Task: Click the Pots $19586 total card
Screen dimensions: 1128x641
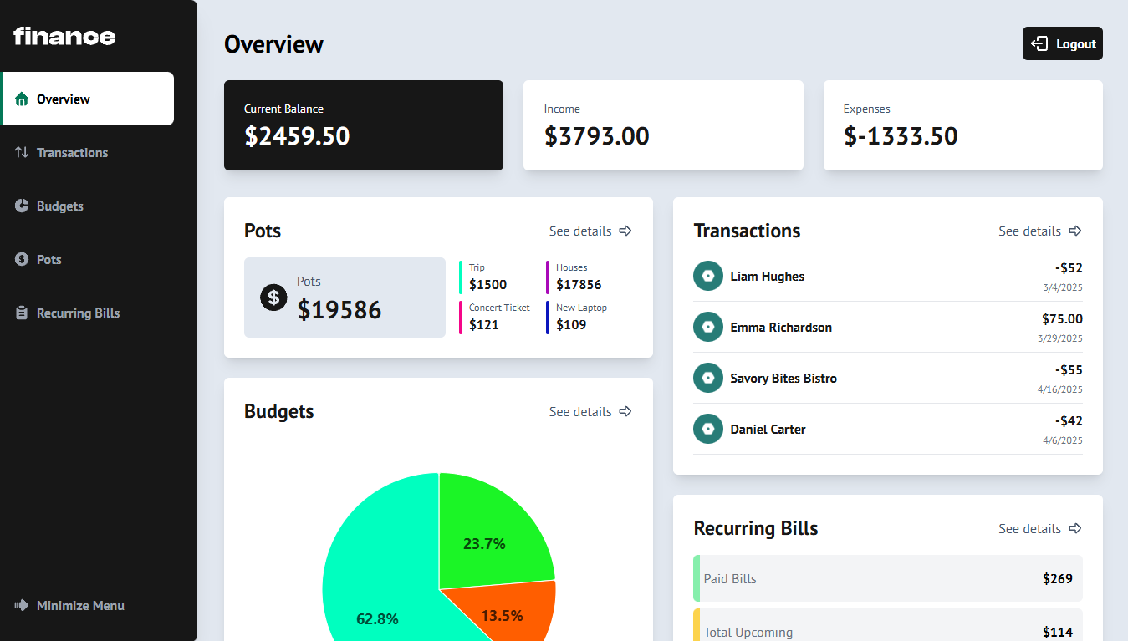Action: [345, 298]
